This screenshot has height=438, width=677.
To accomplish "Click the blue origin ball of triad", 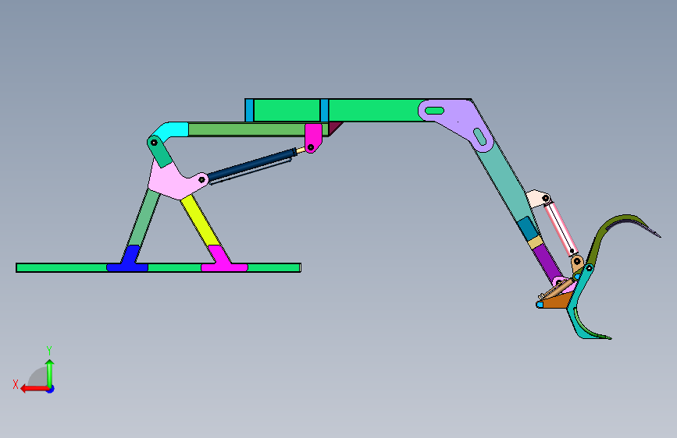I will [51, 389].
